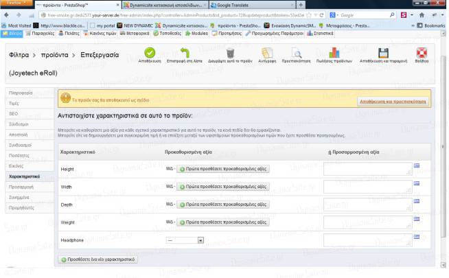Click the browser forward arrow

19,15
